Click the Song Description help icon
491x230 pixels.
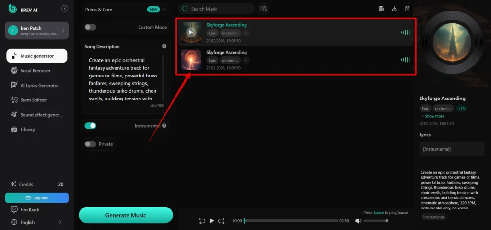pyautogui.click(x=164, y=46)
